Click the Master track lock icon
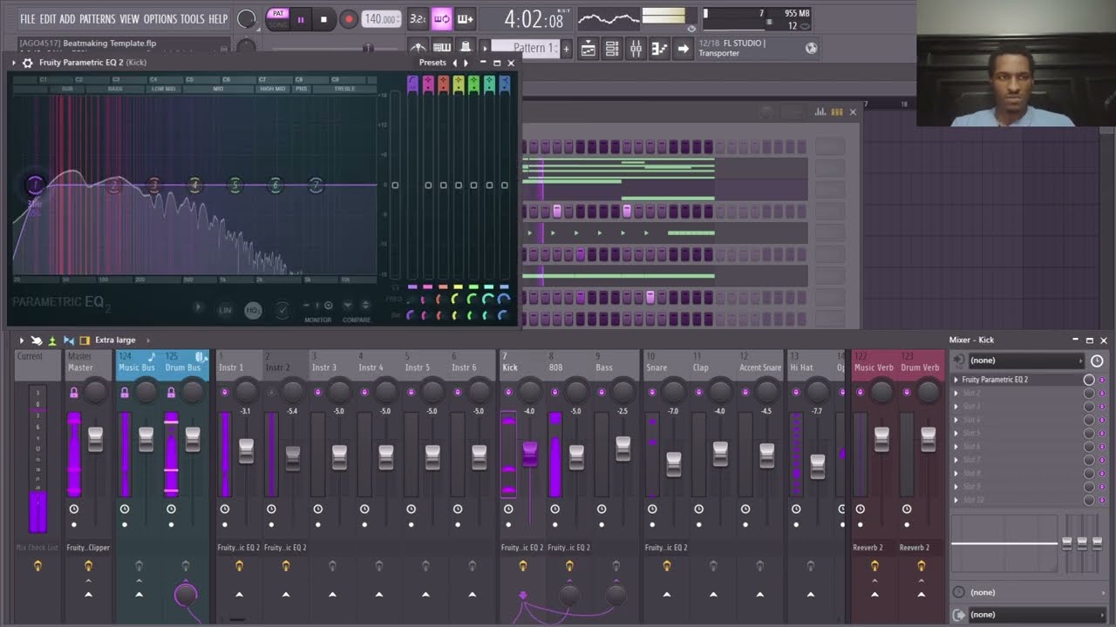This screenshot has width=1116, height=627. (74, 393)
